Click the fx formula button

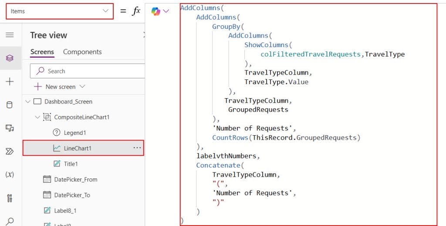pos(136,11)
